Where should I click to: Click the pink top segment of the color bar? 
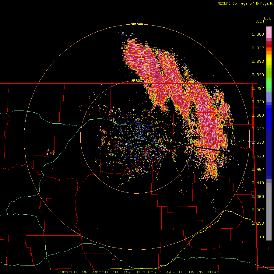[x=269, y=32]
